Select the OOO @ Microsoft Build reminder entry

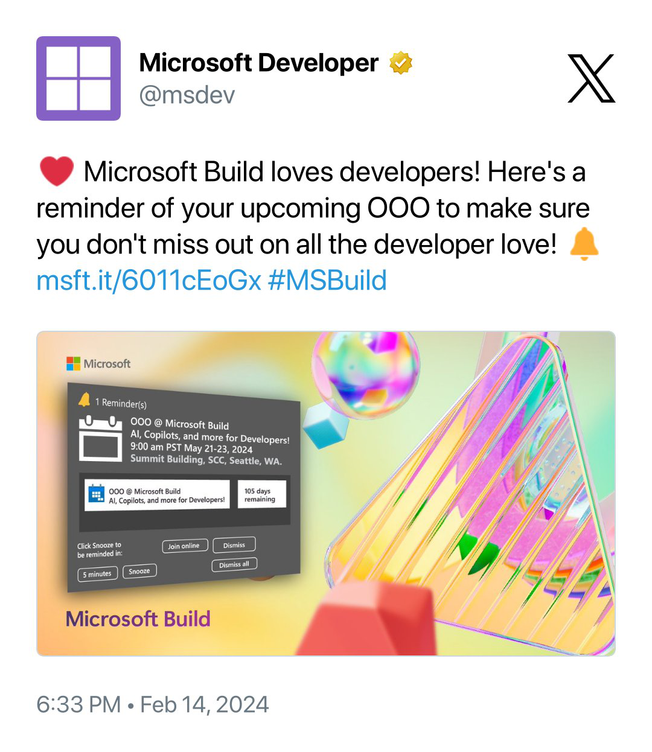click(157, 495)
